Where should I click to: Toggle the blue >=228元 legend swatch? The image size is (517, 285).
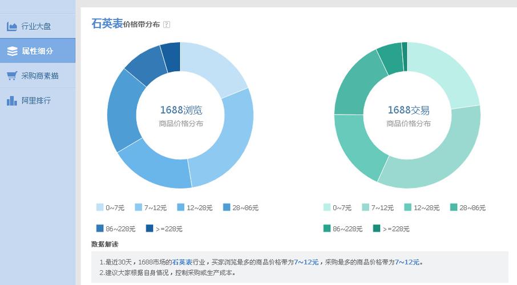pyautogui.click(x=150, y=229)
